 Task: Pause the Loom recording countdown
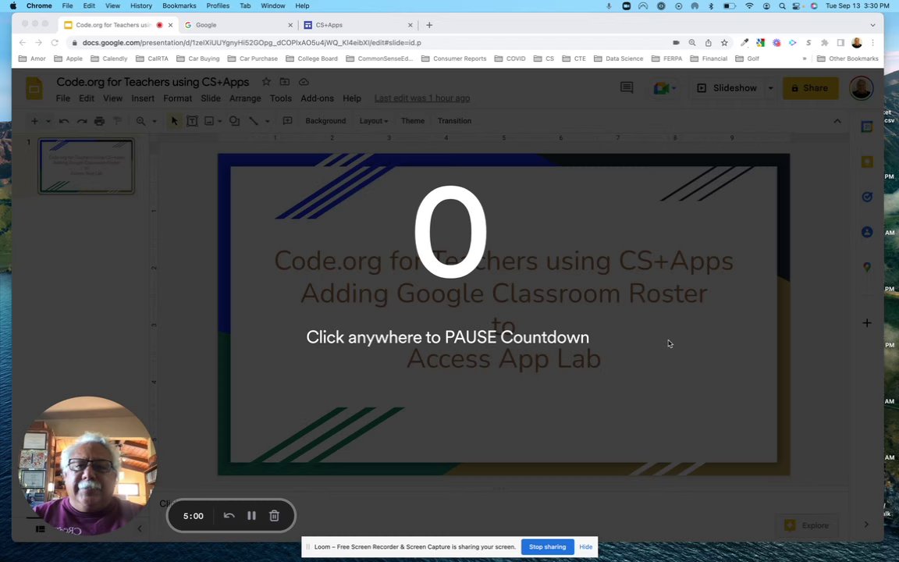(x=251, y=515)
